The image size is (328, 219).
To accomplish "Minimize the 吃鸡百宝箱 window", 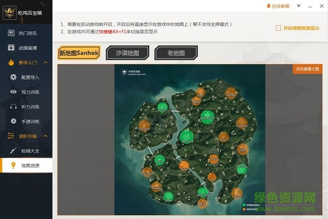I will (x=310, y=6).
